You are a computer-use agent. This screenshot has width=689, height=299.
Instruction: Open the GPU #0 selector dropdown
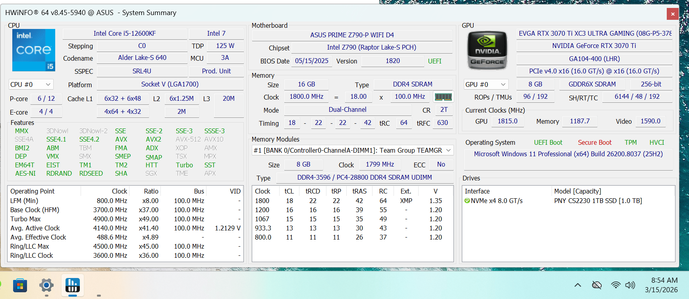point(486,84)
